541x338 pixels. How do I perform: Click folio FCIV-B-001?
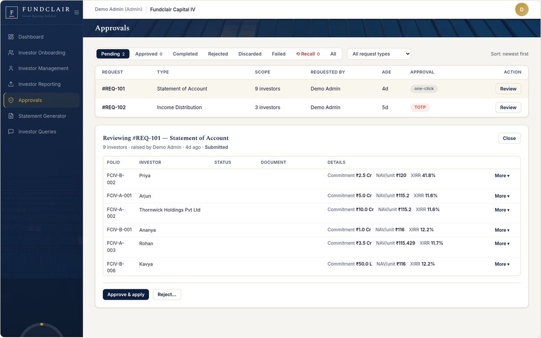(x=119, y=230)
